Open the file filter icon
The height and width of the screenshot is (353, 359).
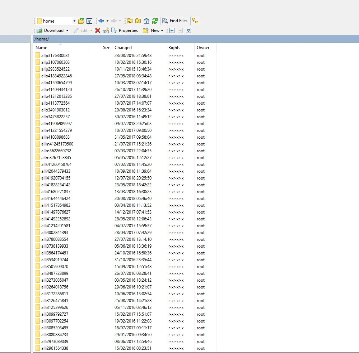tap(89, 21)
